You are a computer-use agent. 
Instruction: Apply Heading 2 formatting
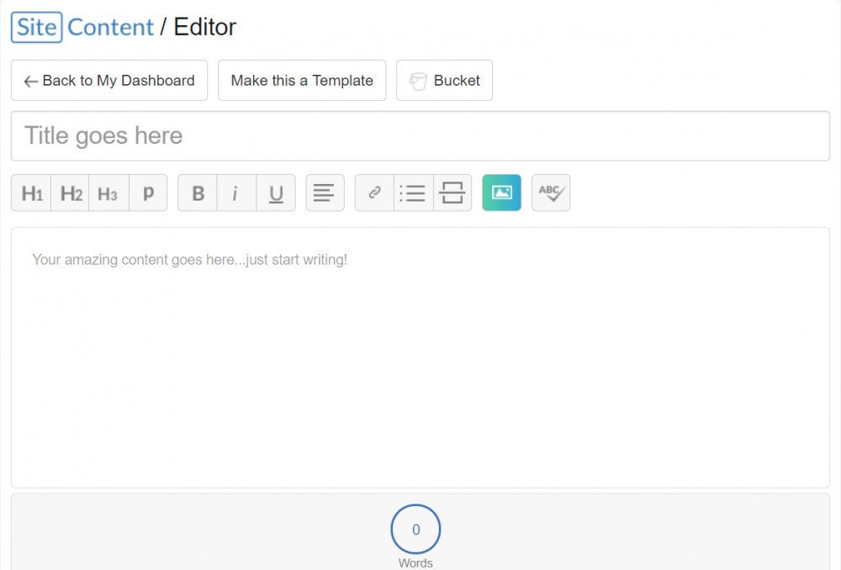(x=70, y=193)
